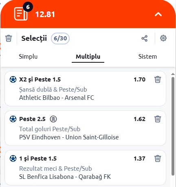Delete all selections with the trash icon beside Selecții
The width and height of the screenshot is (176, 187).
9,38
